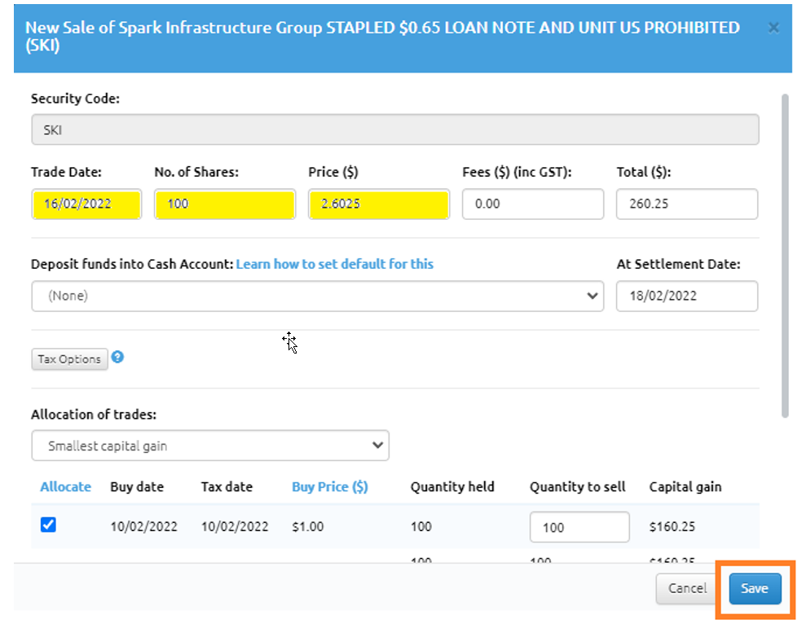This screenshot has width=806, height=624.
Task: Click the Tax Options help question icon
Action: 117,357
